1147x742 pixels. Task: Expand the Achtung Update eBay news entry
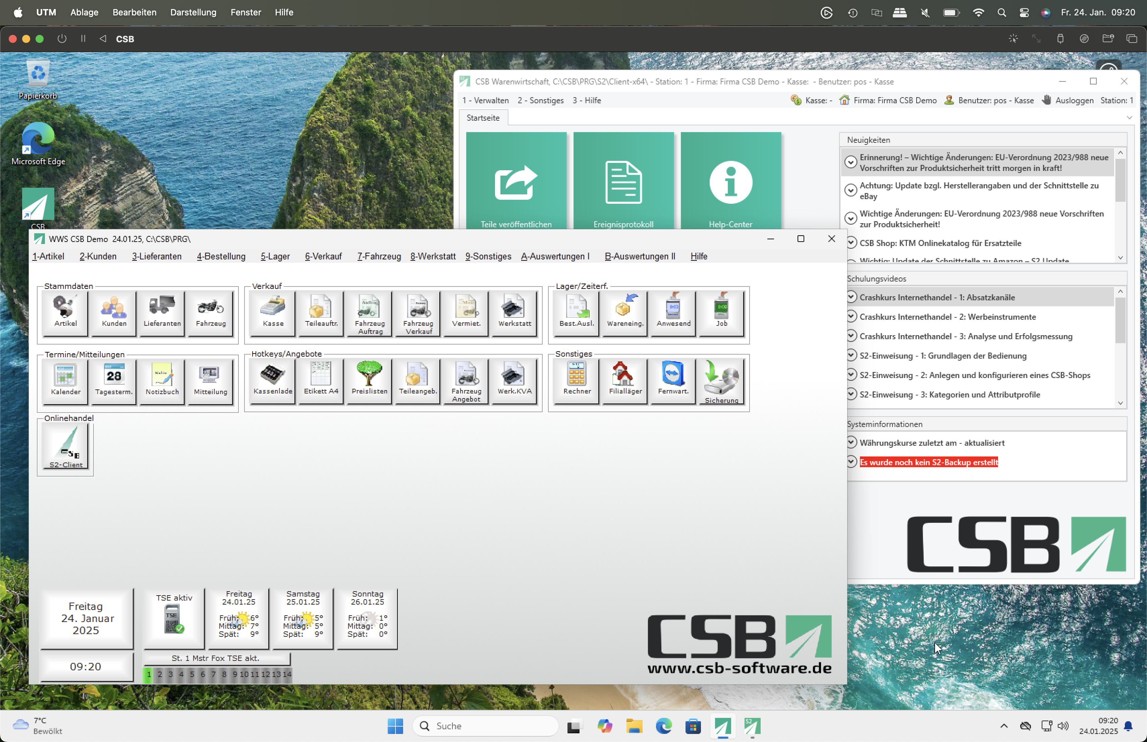point(851,190)
